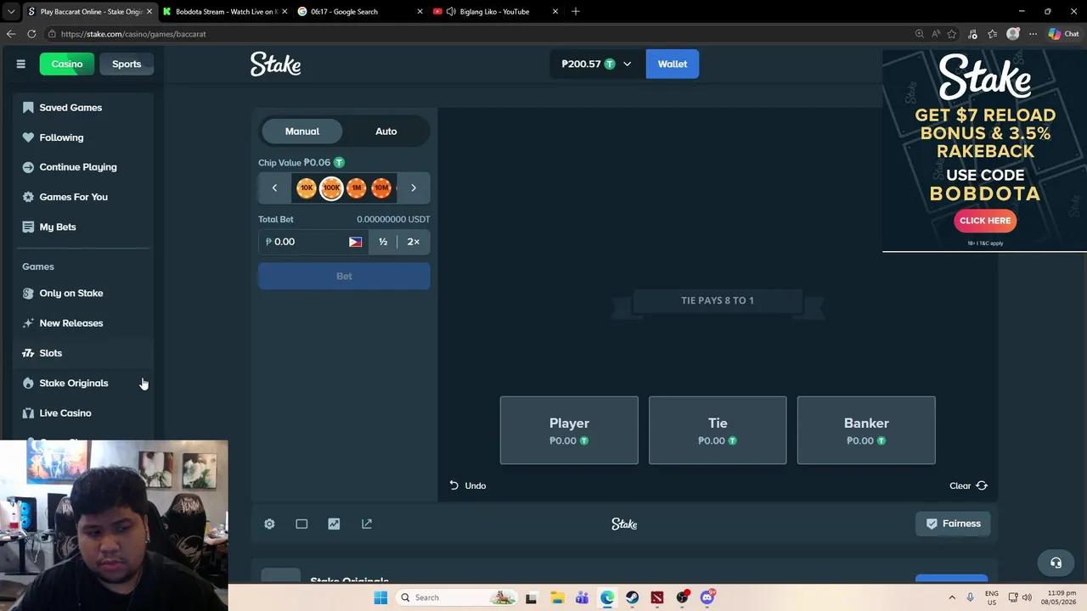Open the Fairness panel

[x=953, y=524]
